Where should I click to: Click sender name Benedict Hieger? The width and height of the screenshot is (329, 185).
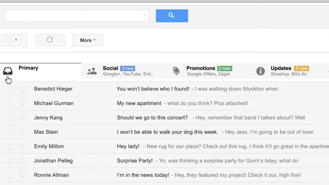tap(53, 89)
